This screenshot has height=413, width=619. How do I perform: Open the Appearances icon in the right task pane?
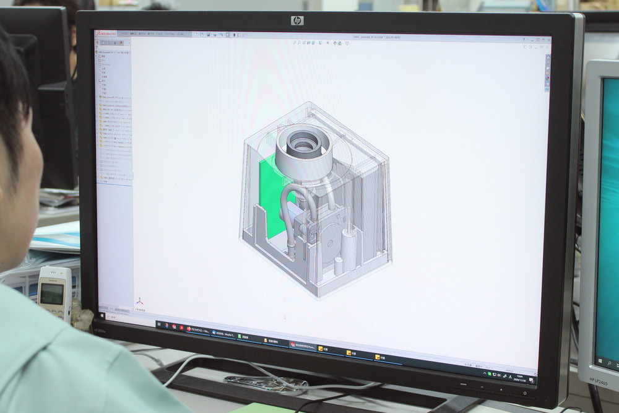(547, 77)
